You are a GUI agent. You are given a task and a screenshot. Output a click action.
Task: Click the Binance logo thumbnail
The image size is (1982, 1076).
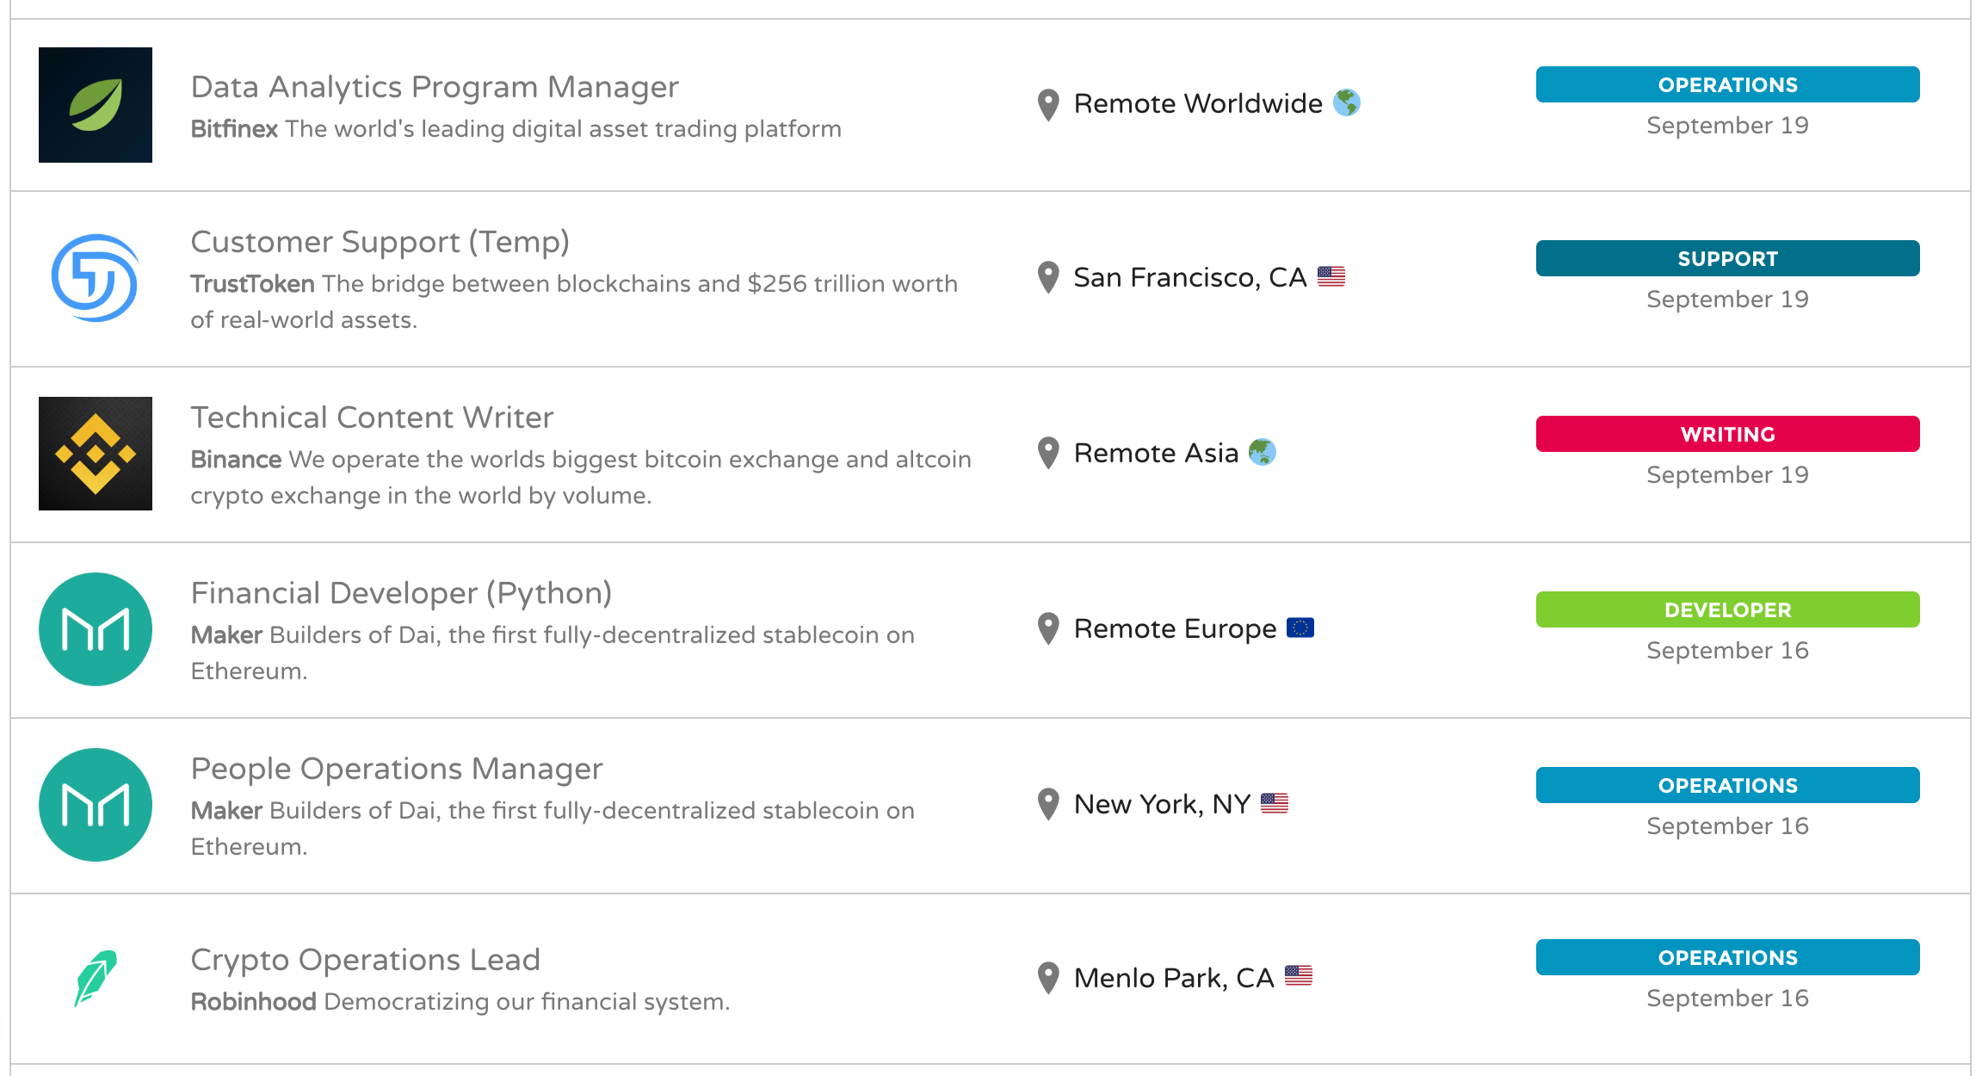(x=96, y=454)
